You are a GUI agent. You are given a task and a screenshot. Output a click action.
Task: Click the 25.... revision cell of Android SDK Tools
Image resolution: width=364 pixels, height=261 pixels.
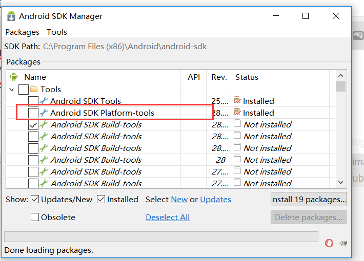point(219,101)
